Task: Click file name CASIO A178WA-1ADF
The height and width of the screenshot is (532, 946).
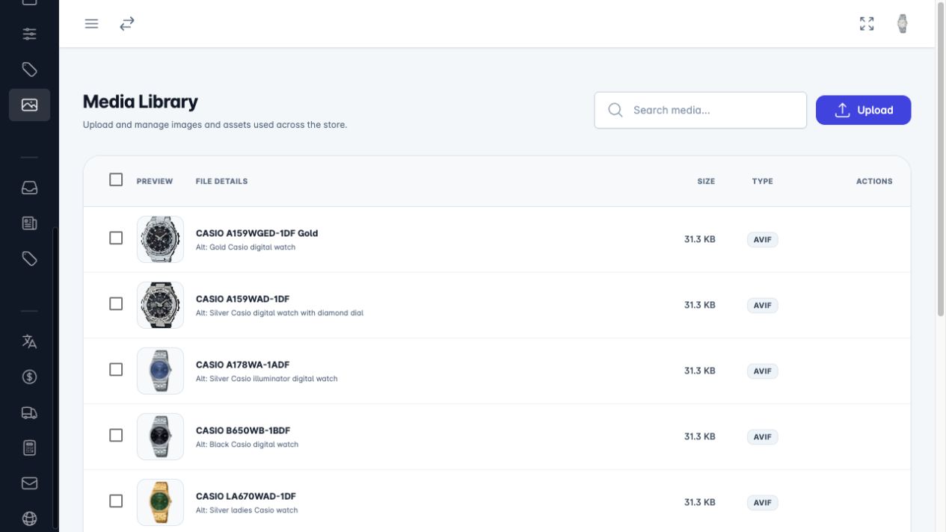Action: 242,365
